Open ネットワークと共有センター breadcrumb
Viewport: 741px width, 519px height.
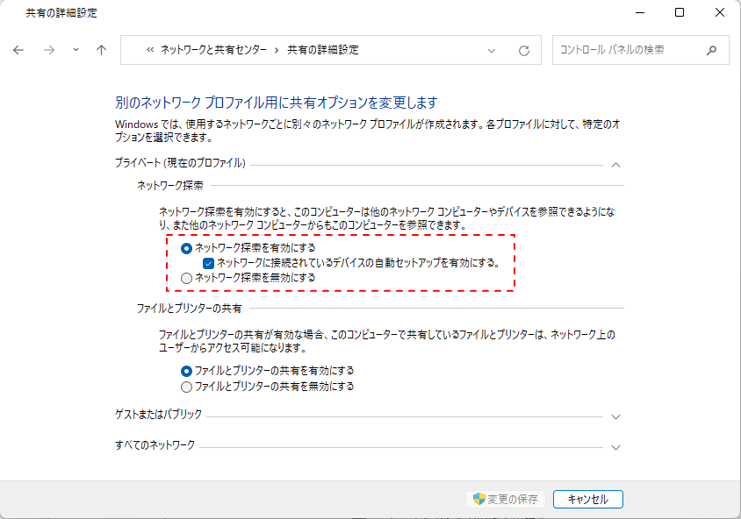coord(213,50)
